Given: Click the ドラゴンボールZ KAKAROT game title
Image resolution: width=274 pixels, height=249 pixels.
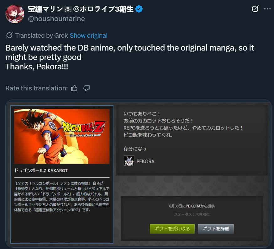Looking at the screenshot, I should point(41,171).
